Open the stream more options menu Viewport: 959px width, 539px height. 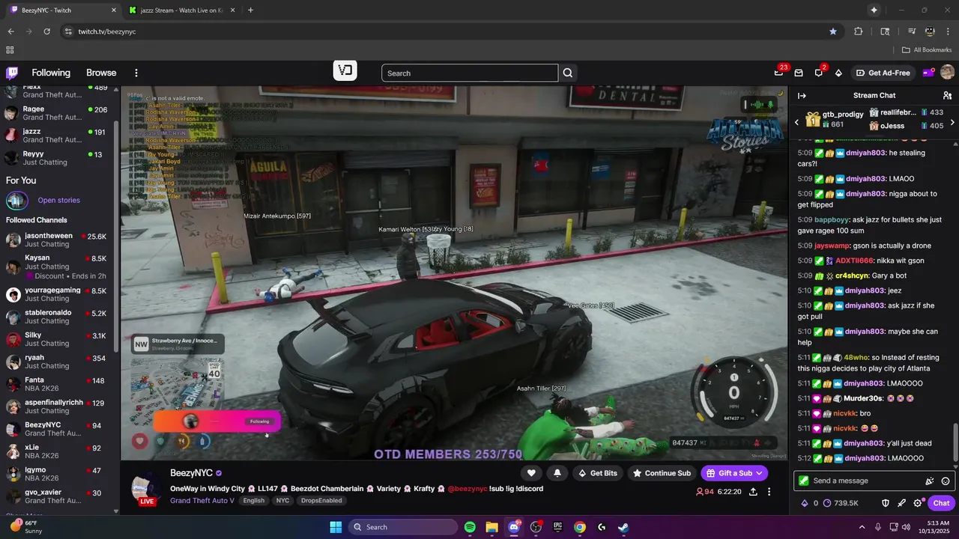coord(769,492)
